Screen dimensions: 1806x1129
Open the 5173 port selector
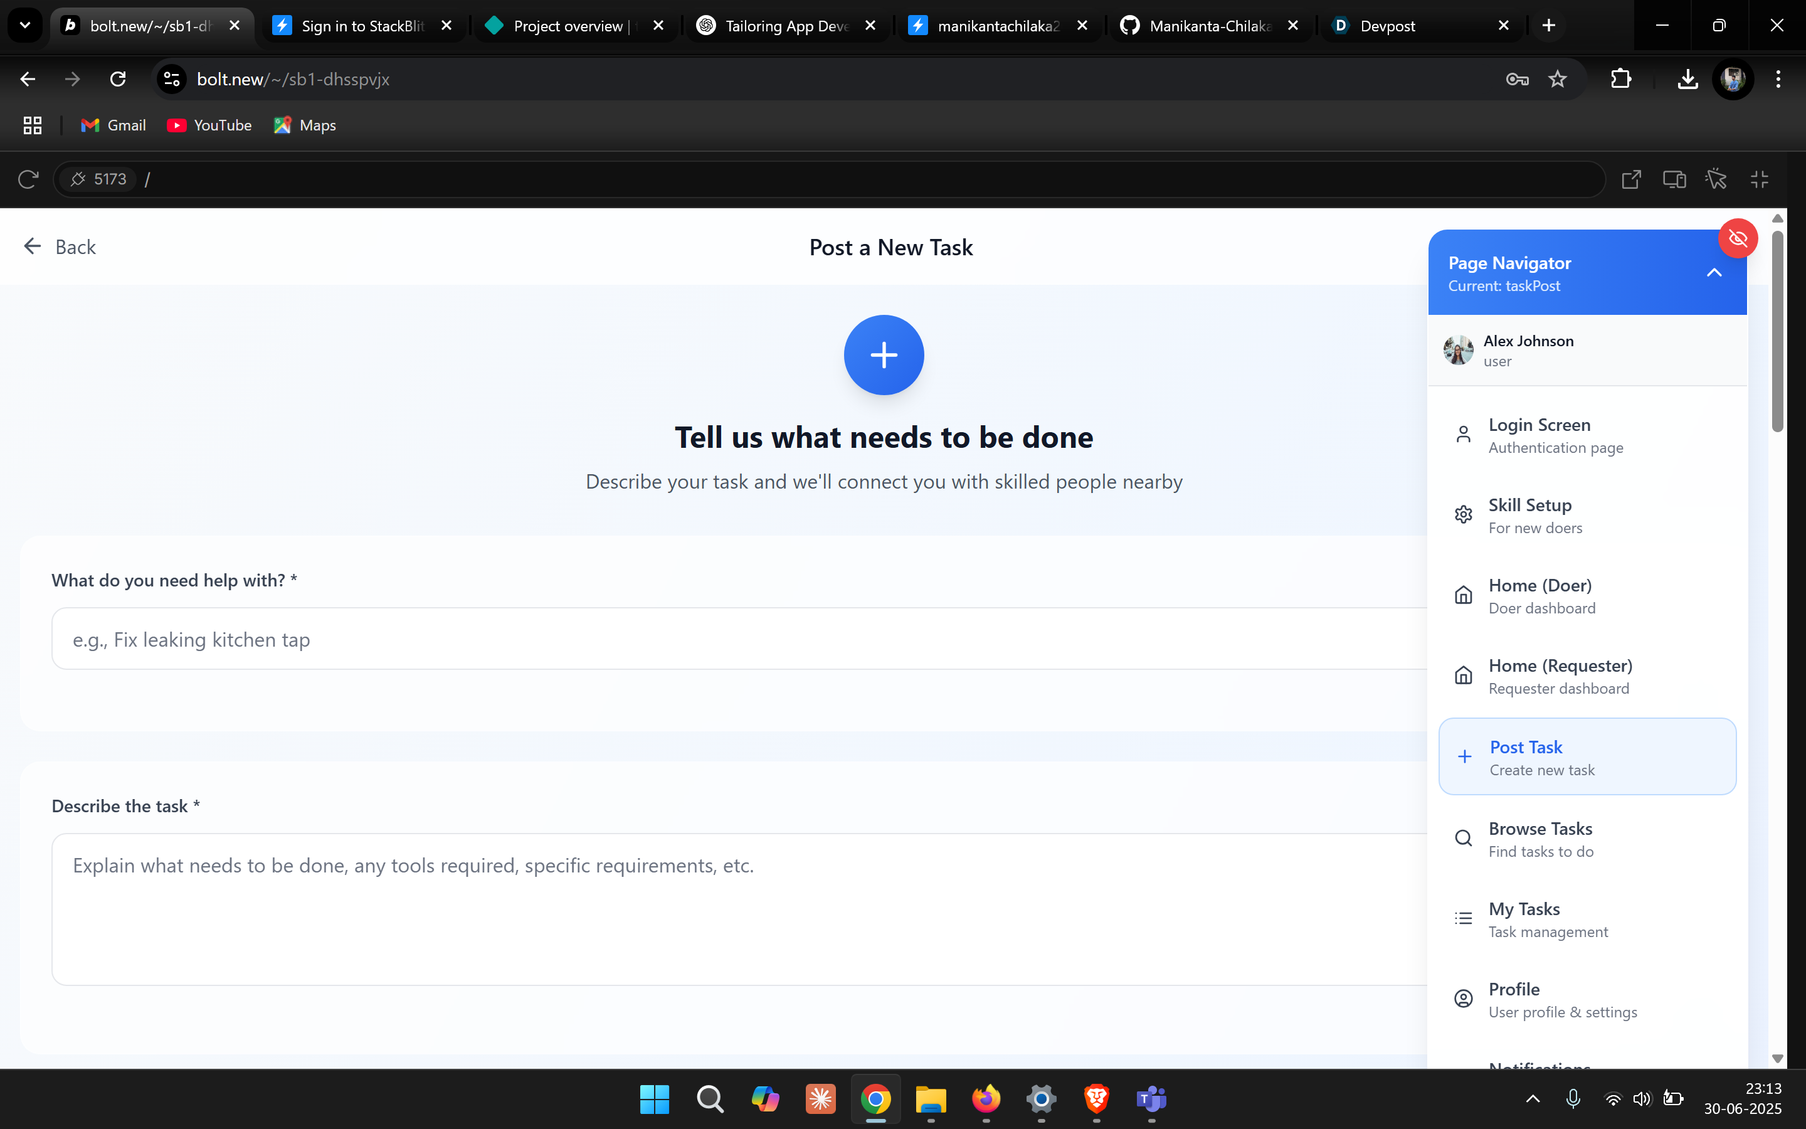click(x=98, y=179)
